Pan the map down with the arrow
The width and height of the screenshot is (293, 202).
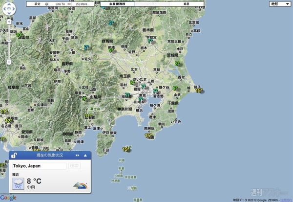click(x=9, y=13)
